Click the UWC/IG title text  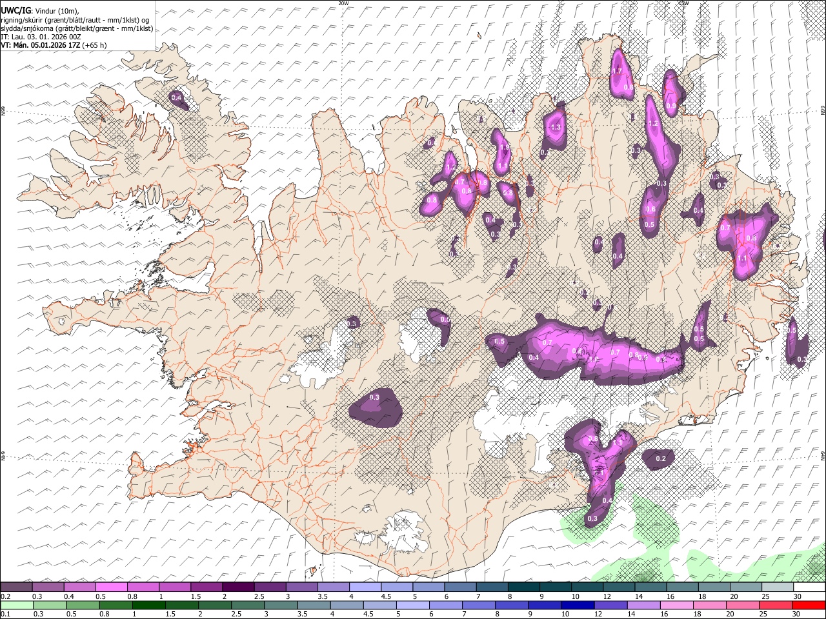tap(15, 10)
